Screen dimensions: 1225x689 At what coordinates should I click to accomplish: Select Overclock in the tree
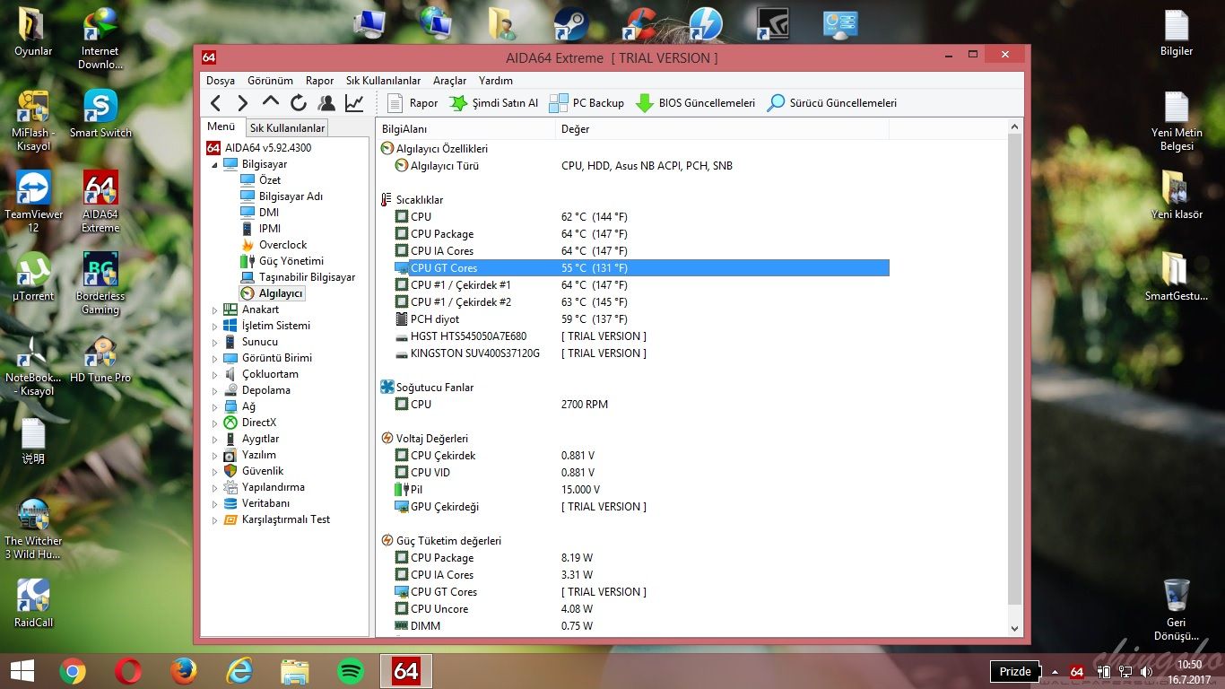tap(283, 245)
